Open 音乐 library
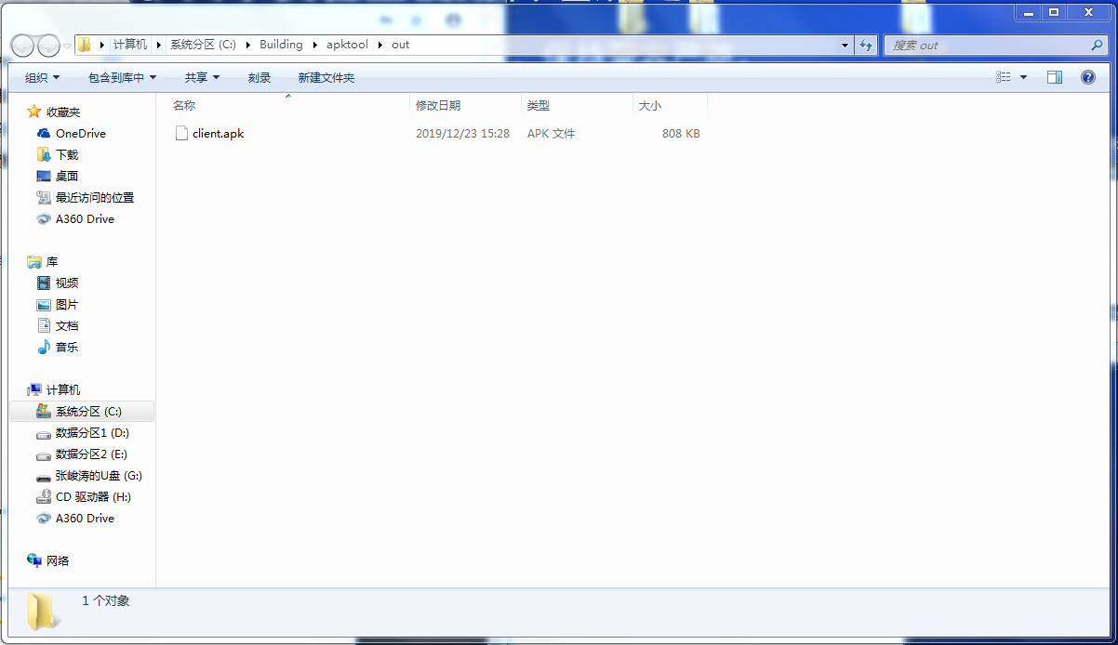The height and width of the screenshot is (645, 1118). point(67,348)
